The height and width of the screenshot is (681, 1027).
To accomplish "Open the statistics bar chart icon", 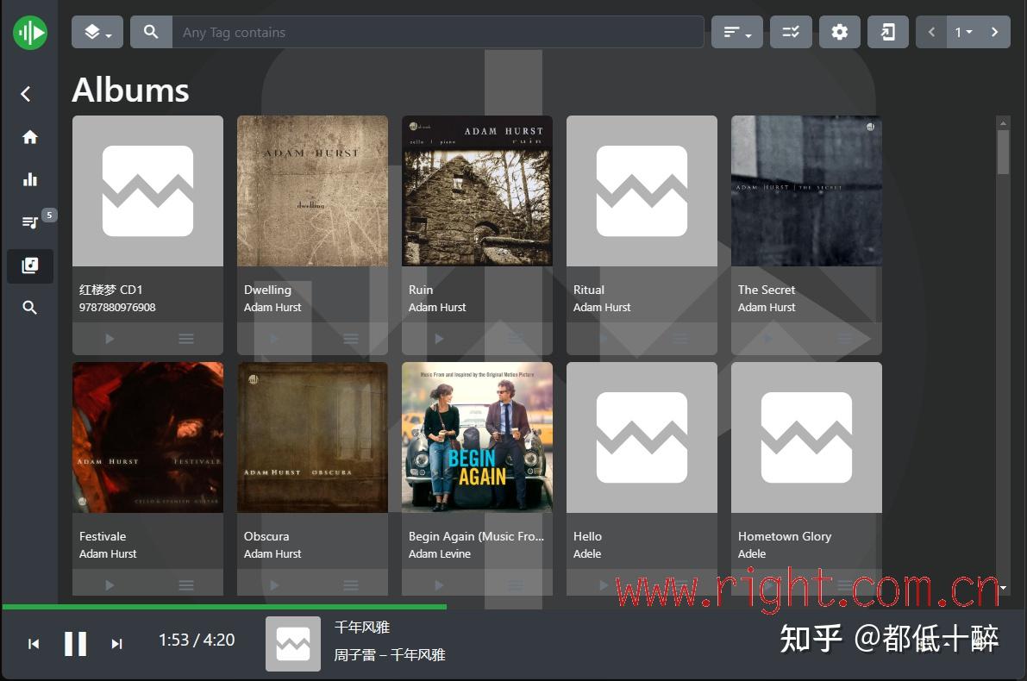I will 30,179.
